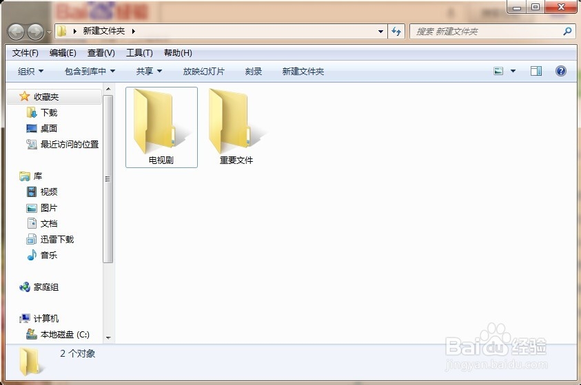
Task: Select 家庭组 in the navigation pane
Action: pos(46,287)
